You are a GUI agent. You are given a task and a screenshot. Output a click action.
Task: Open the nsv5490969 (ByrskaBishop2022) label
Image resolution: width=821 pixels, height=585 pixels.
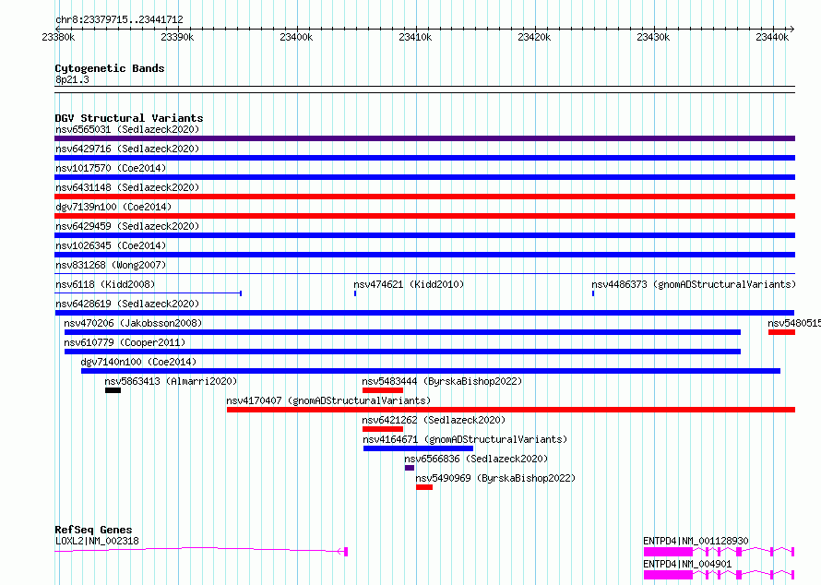495,478
